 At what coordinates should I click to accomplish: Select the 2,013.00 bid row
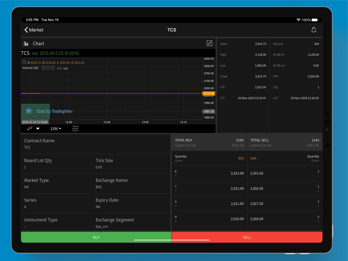click(209, 173)
